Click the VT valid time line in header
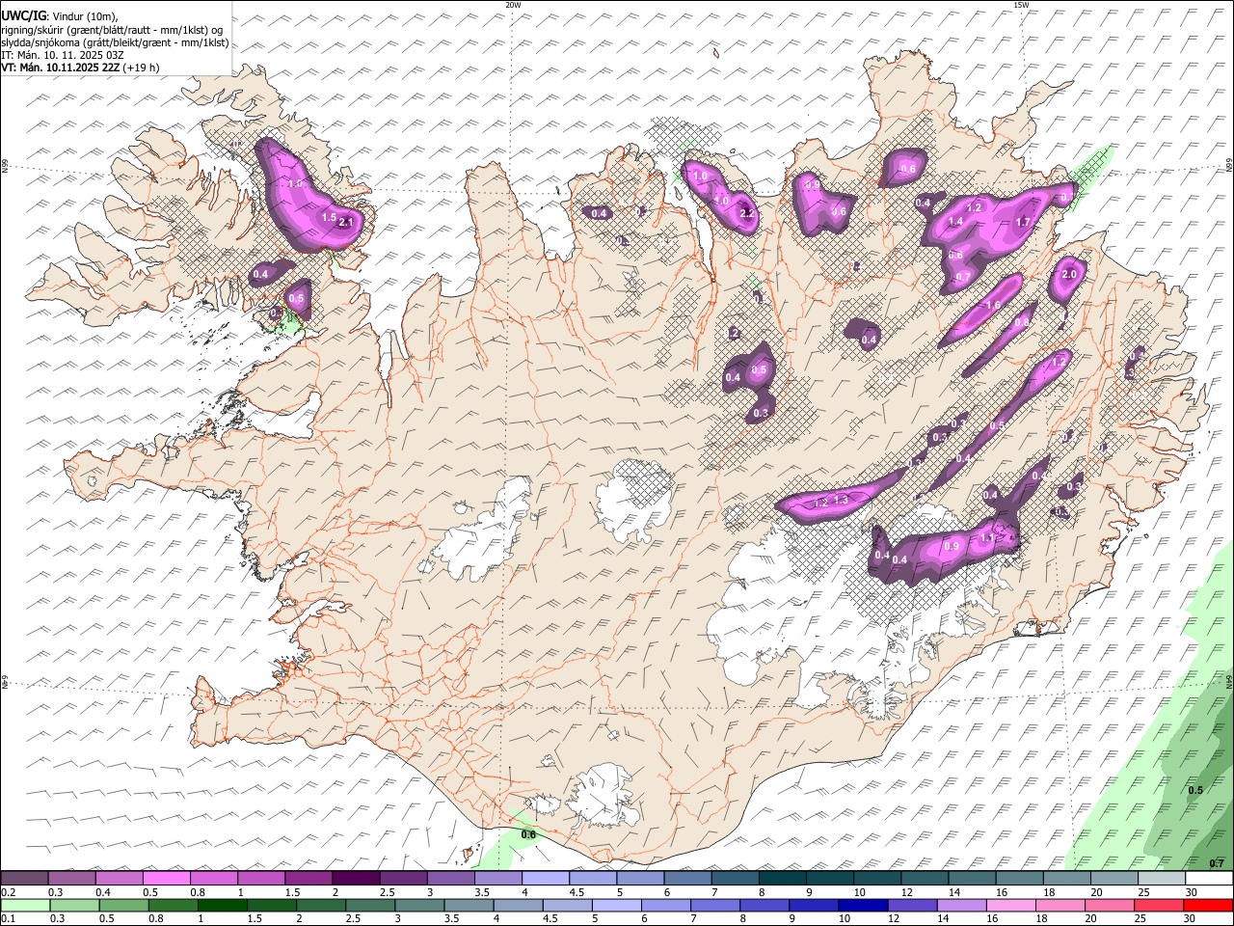This screenshot has width=1234, height=926. (x=80, y=68)
